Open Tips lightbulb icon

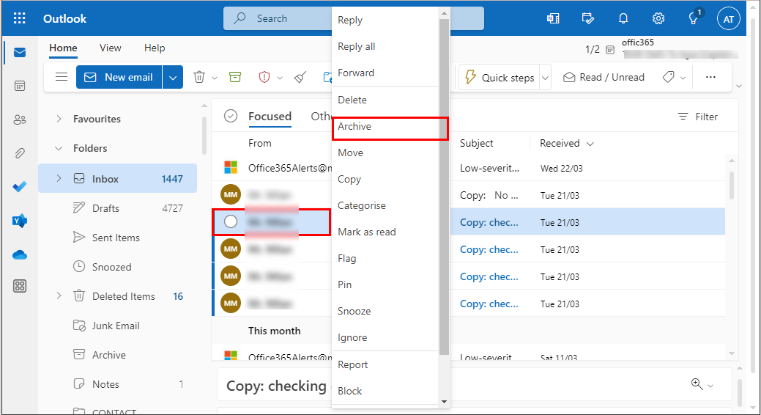tap(693, 18)
